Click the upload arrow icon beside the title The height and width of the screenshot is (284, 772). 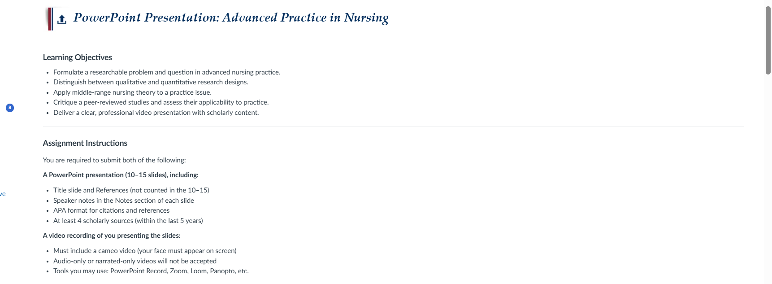[x=62, y=19]
